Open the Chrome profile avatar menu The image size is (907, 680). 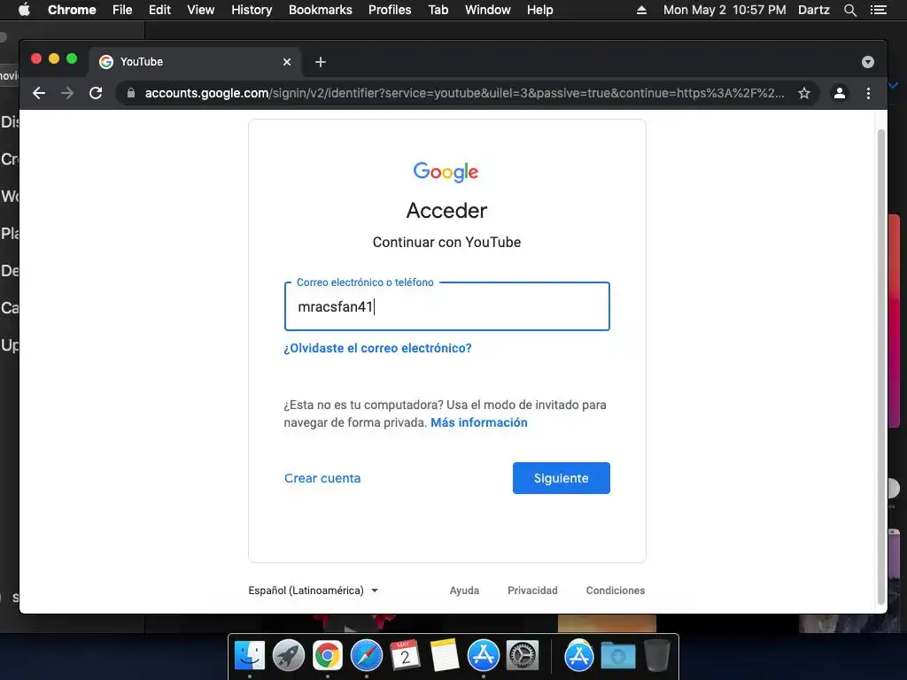pyautogui.click(x=840, y=93)
